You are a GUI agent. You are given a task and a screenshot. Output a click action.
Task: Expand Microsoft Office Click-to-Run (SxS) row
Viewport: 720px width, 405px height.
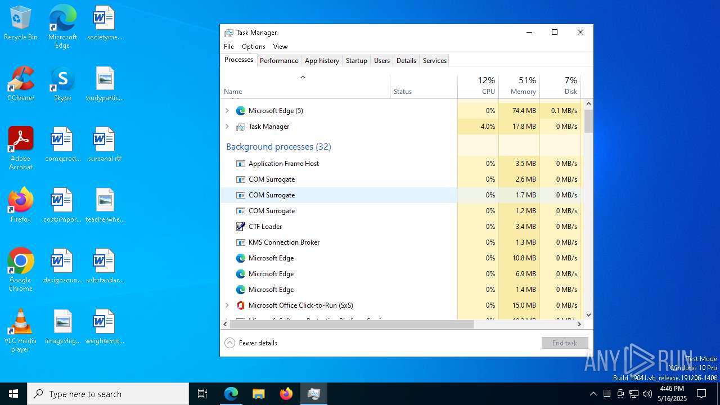(227, 305)
